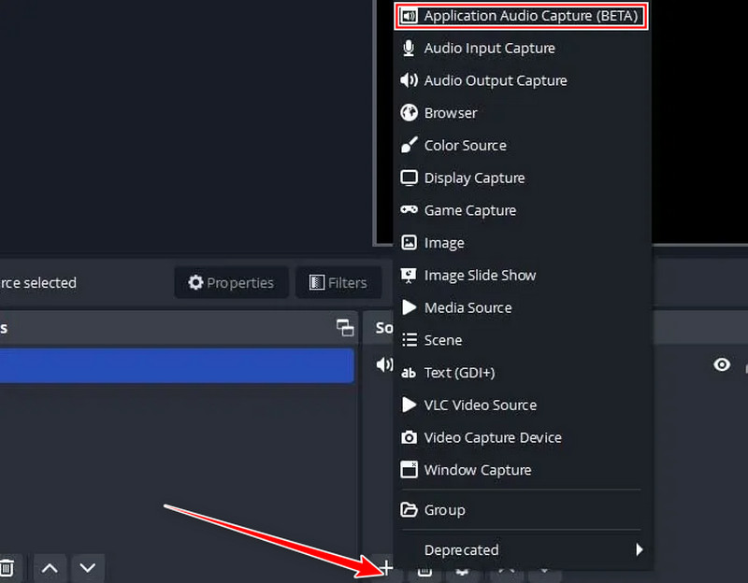Click the list icon next to Scene

point(410,340)
